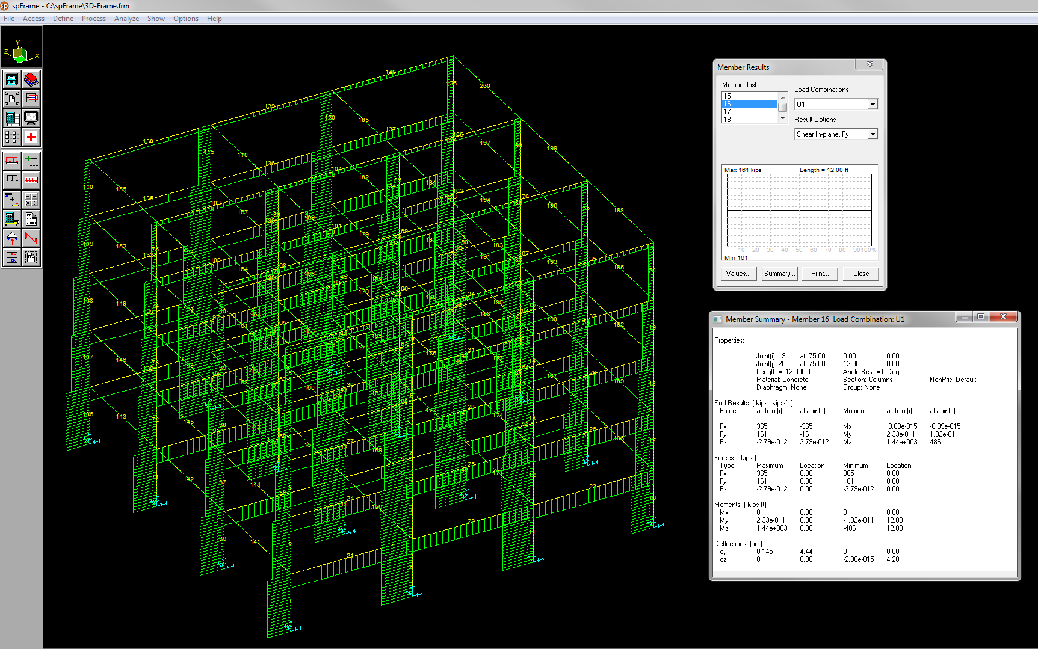
Task: Click the Member List scrollbar thumb
Action: 782,107
